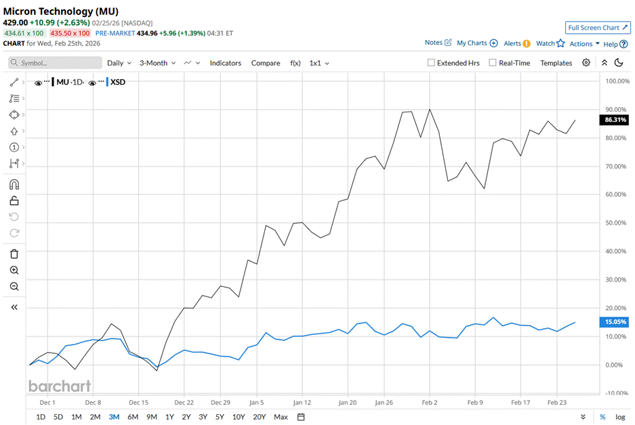Select the 3M time range
The width and height of the screenshot is (635, 425).
(115, 417)
